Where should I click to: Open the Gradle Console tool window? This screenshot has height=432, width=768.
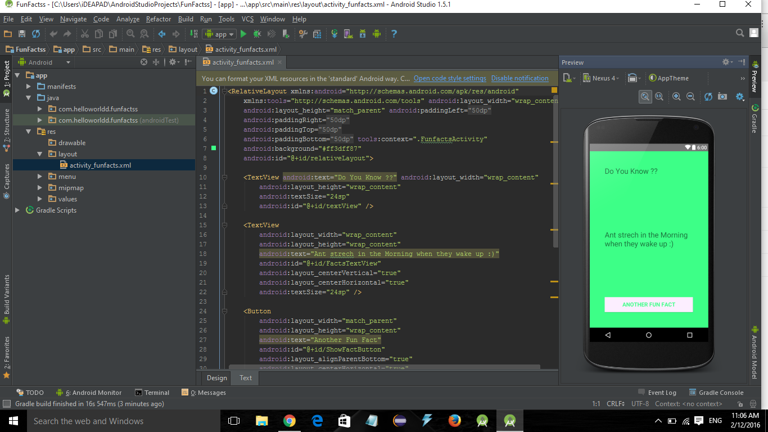716,393
